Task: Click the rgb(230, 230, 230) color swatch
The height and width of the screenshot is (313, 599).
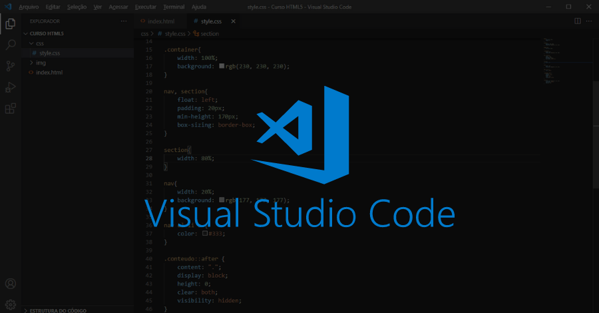Action: pos(222,66)
